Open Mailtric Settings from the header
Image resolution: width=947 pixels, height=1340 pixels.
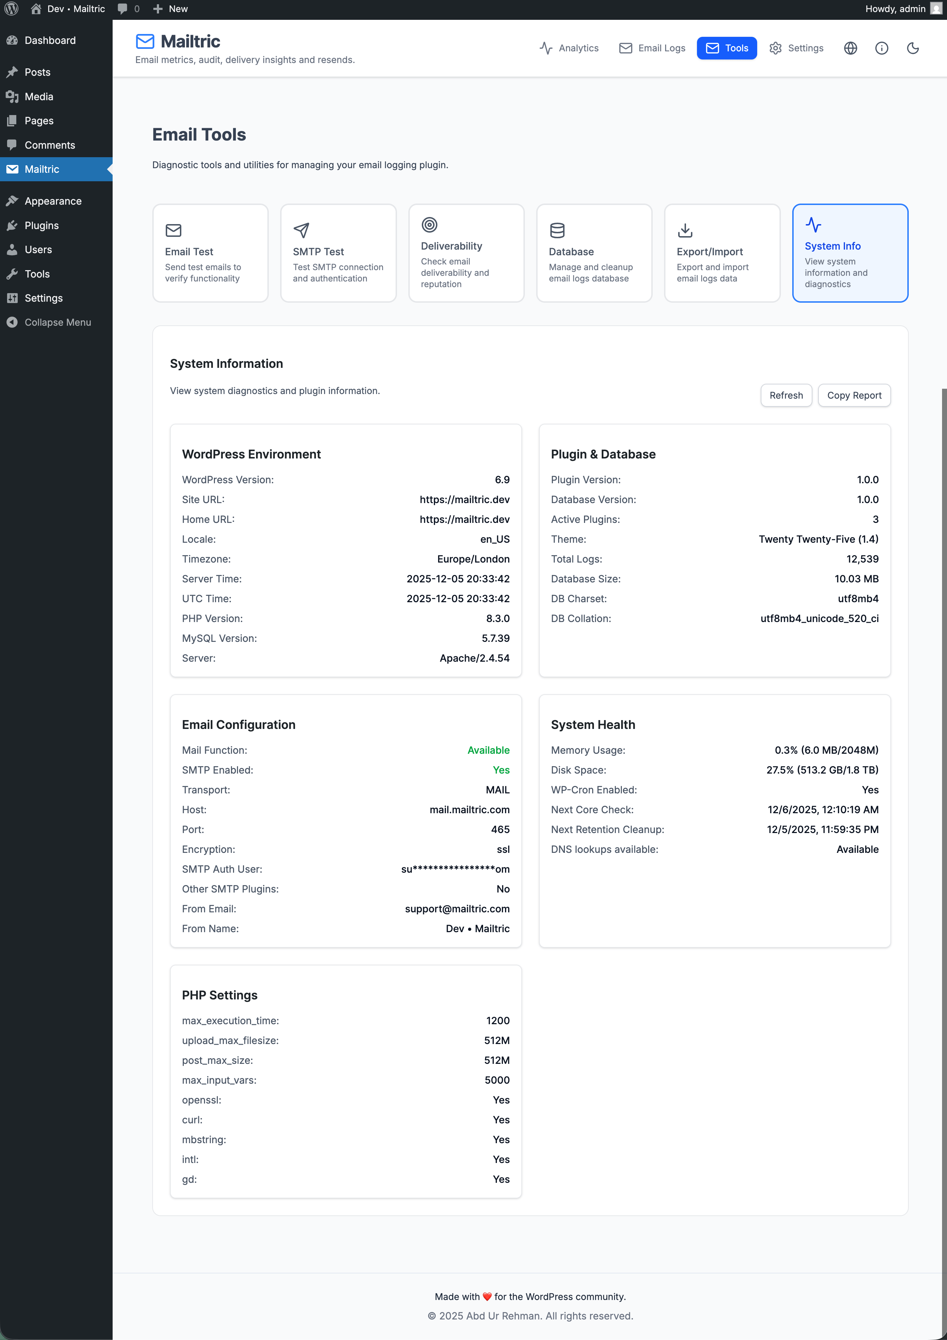[796, 48]
